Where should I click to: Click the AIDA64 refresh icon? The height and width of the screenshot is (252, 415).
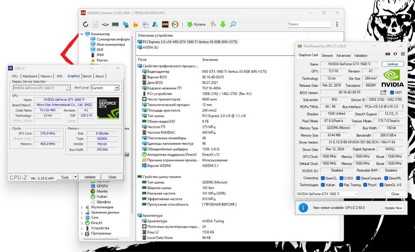click(85, 24)
